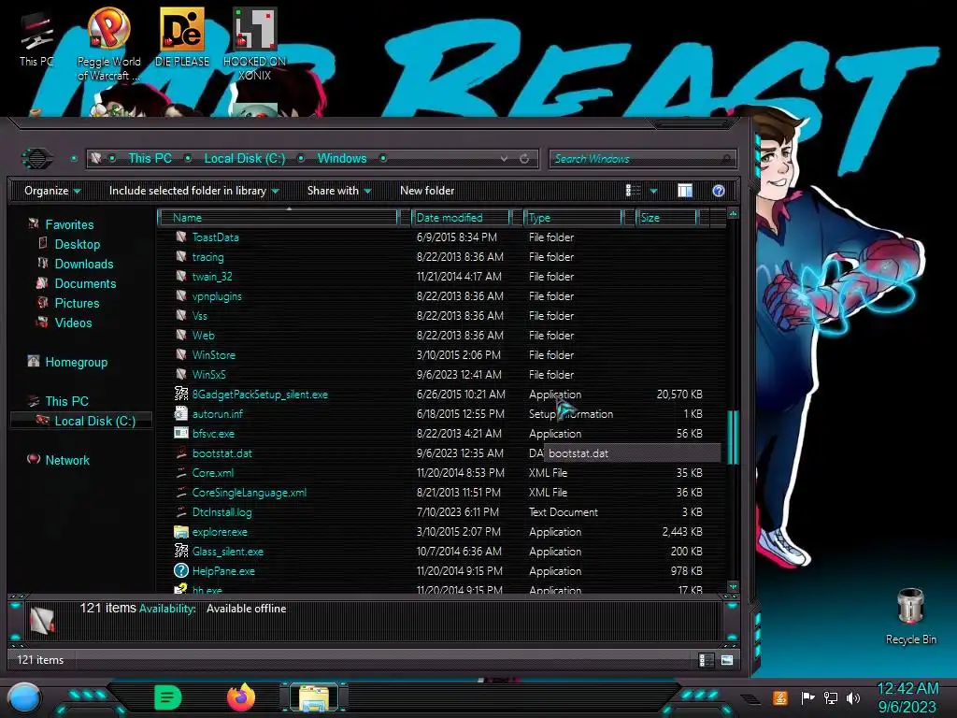957x718 pixels.
Task: Select the bfsvc.exe application icon
Action: click(x=181, y=433)
